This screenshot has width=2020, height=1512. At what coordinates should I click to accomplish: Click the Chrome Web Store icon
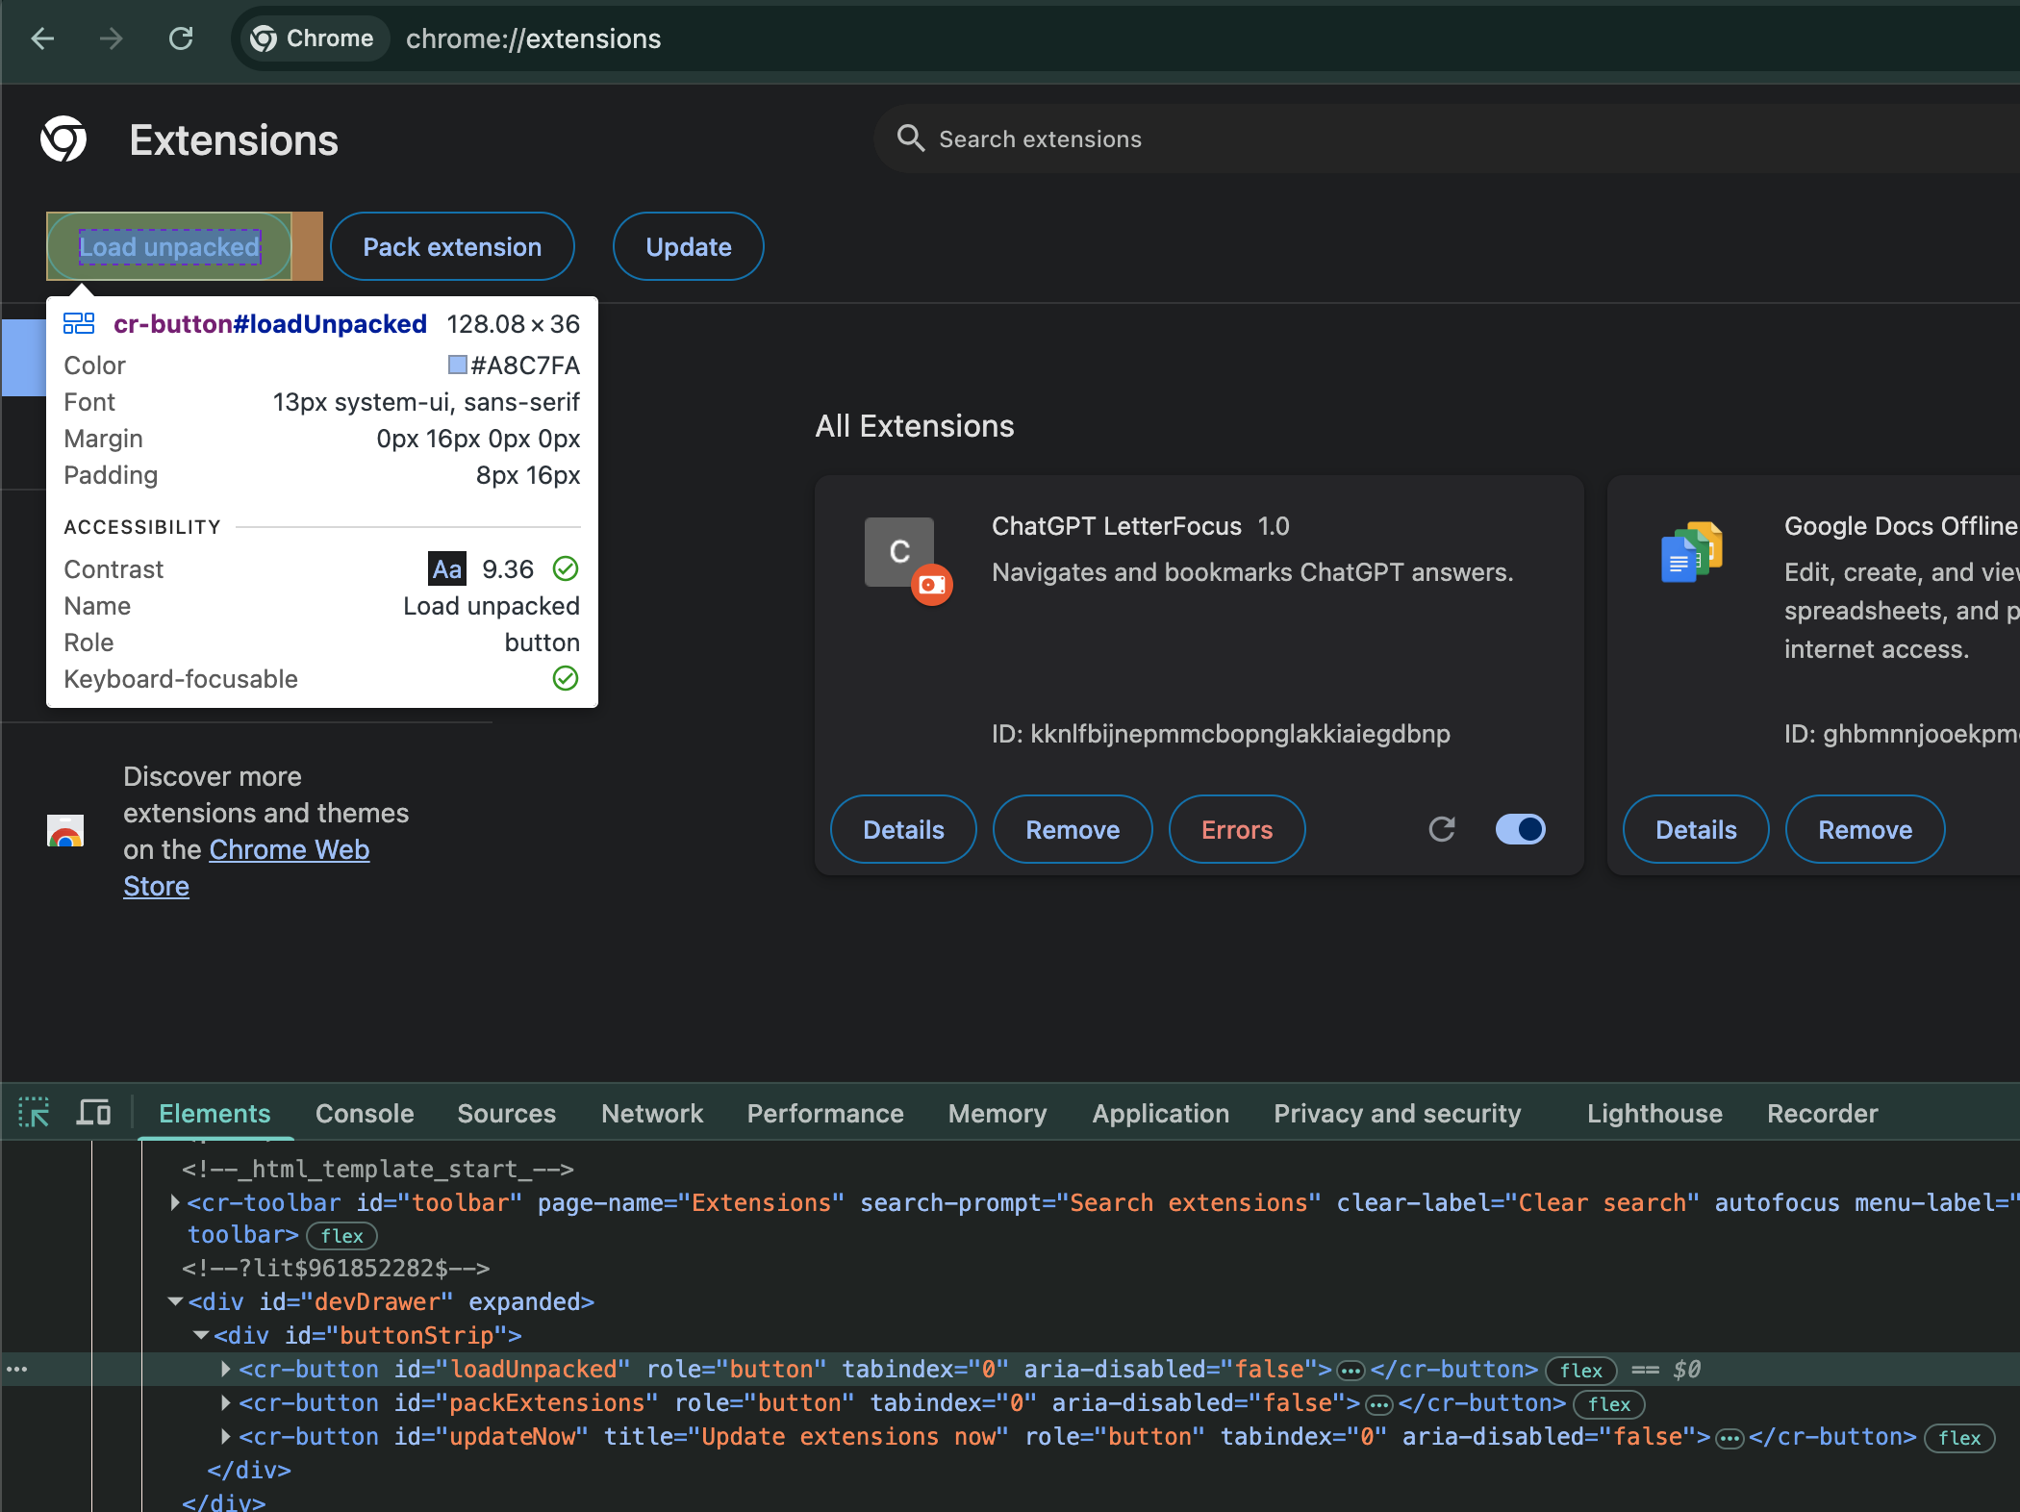[65, 830]
